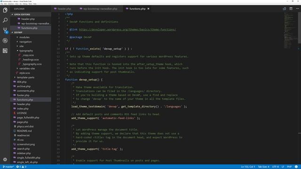The image size is (301, 169).
Task: Follow the developer.wordpress.org link in code
Action: point(127,30)
